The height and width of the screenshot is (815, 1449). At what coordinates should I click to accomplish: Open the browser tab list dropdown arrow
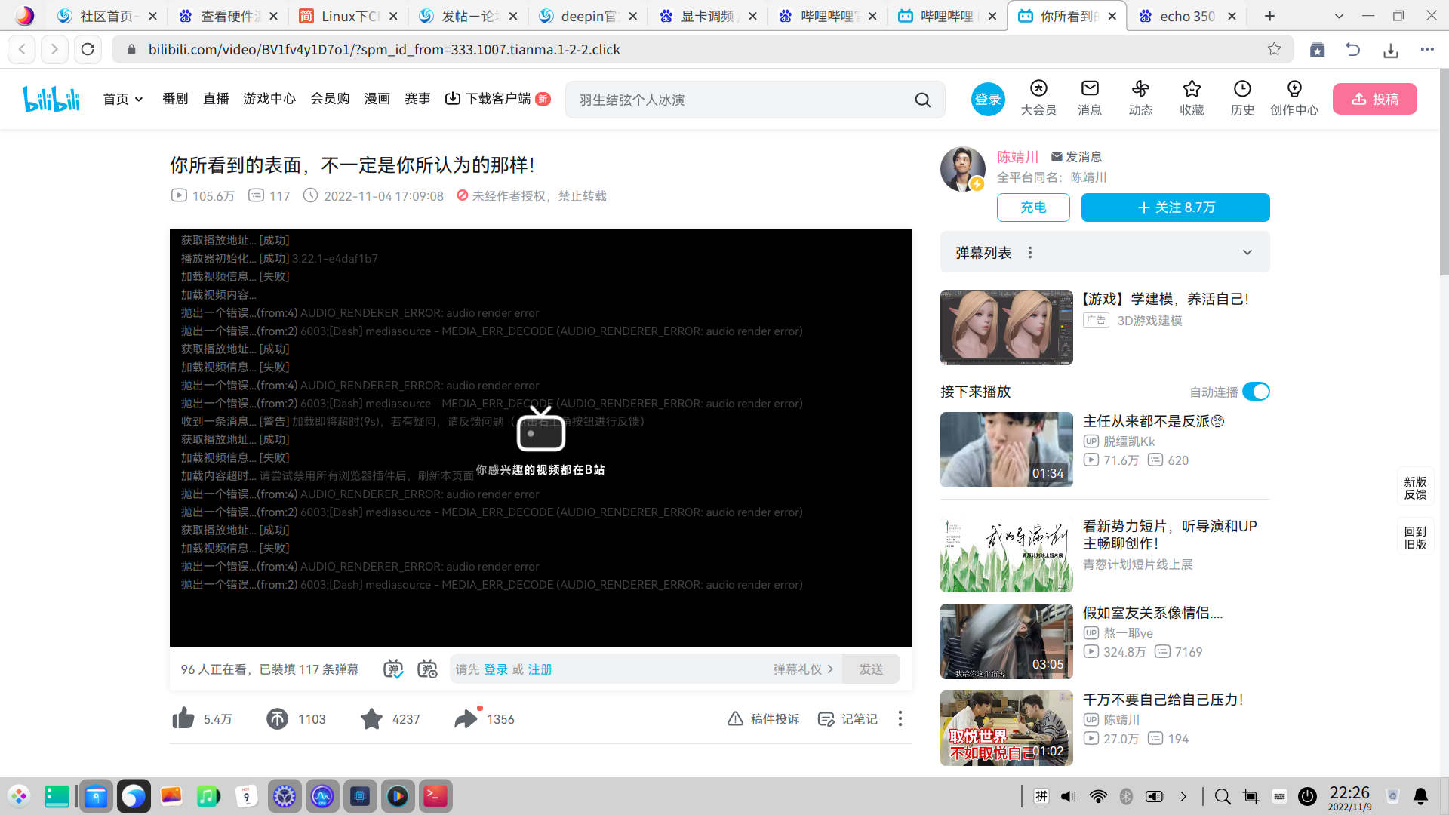pos(1339,16)
